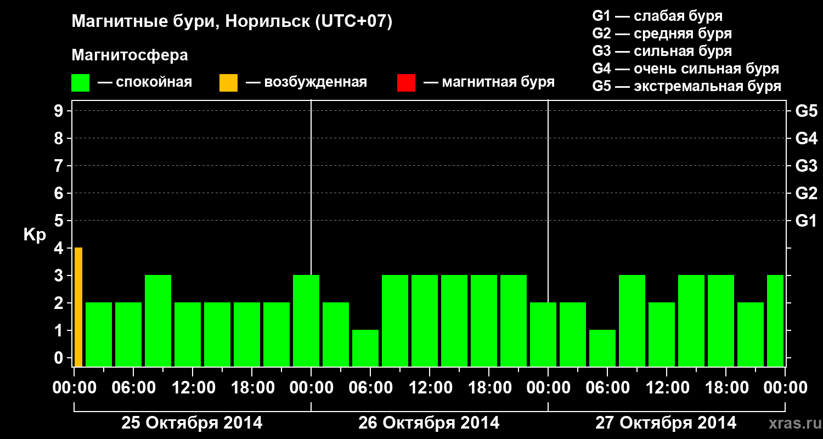Click the '— возбужденная' legend label
This screenshot has width=823, height=439.
coord(306,82)
